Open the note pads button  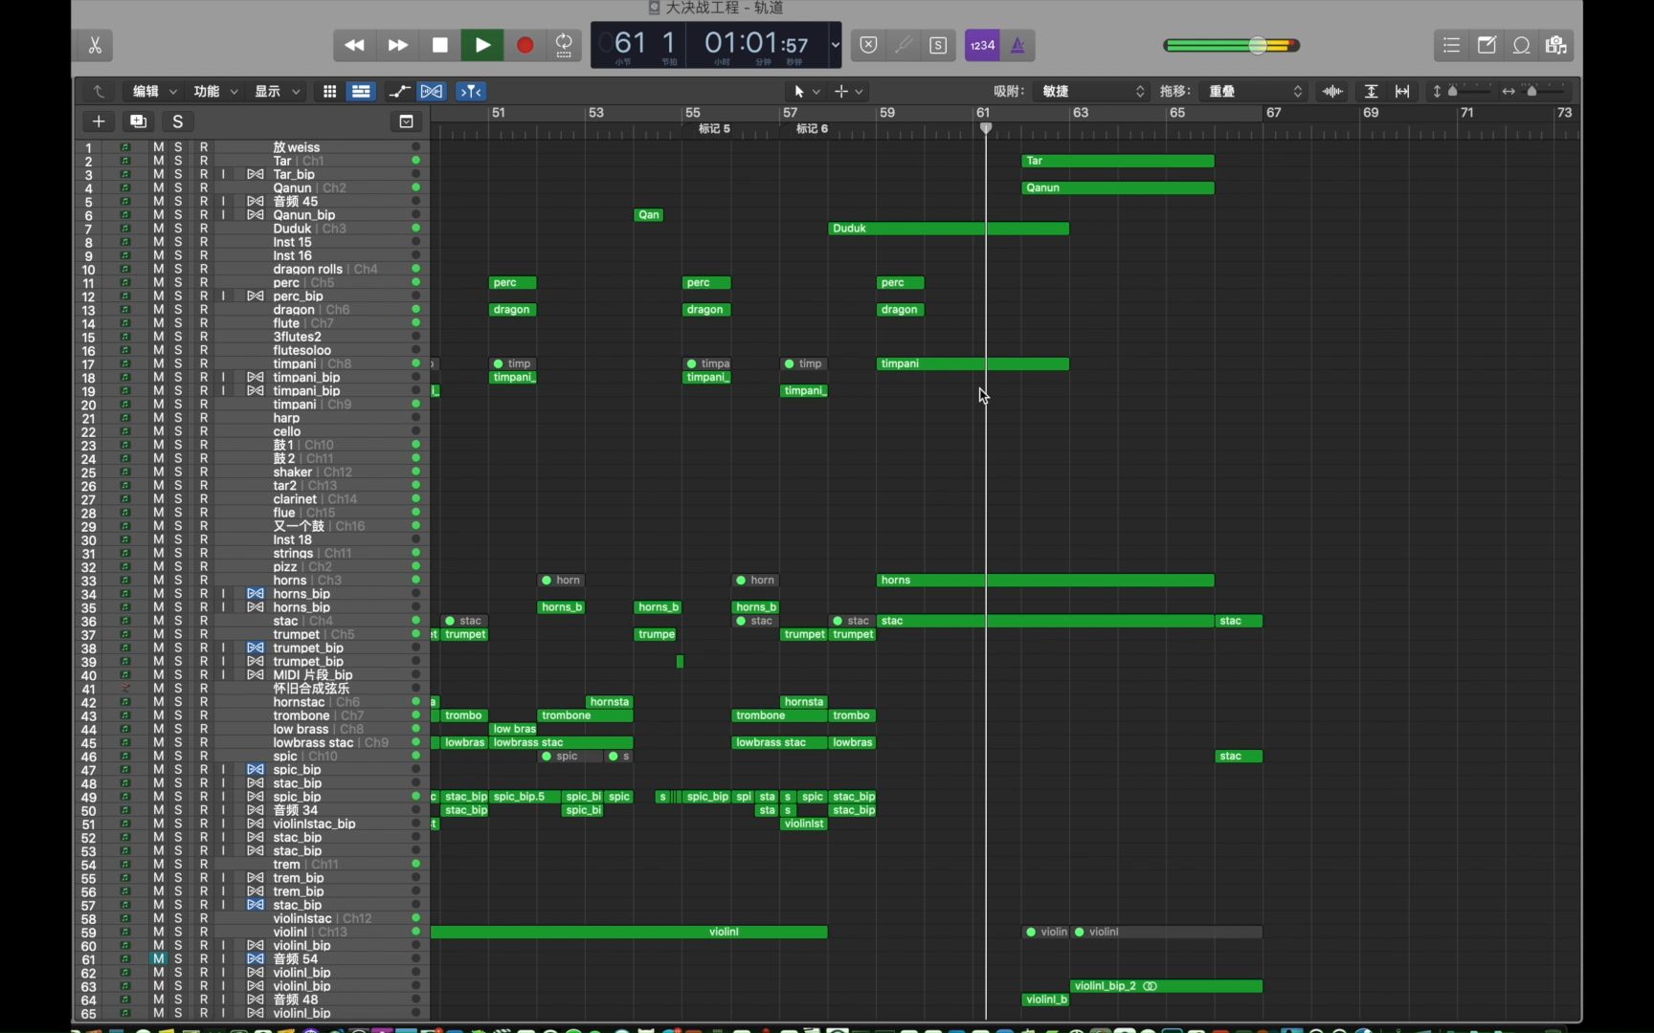pos(1486,45)
